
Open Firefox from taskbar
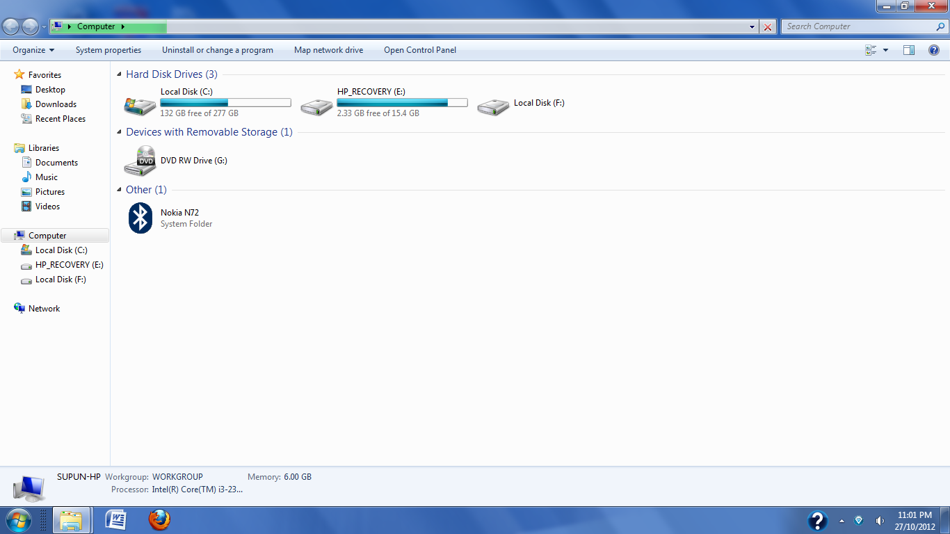click(x=159, y=520)
